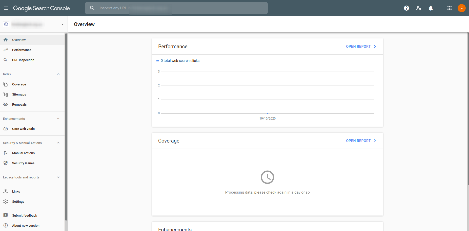
Task: Click the Submit feedback icon
Action: coord(6,215)
